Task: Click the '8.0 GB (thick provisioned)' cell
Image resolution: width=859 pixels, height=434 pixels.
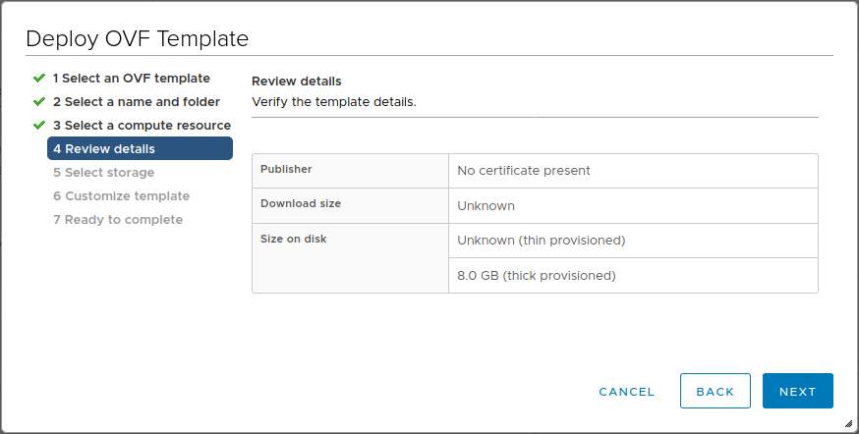Action: tap(536, 275)
